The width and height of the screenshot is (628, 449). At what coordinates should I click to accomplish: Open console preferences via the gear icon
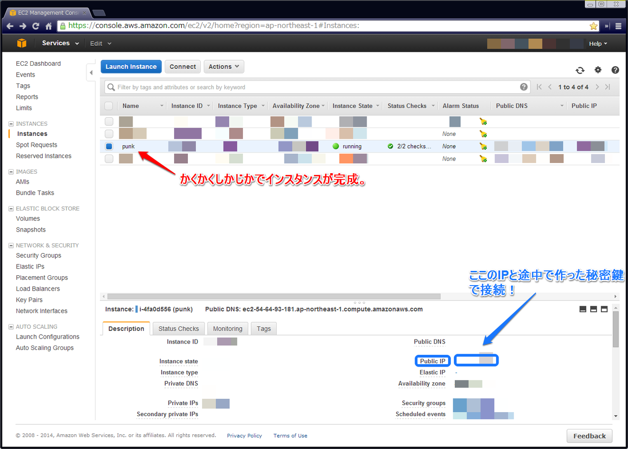pyautogui.click(x=598, y=70)
